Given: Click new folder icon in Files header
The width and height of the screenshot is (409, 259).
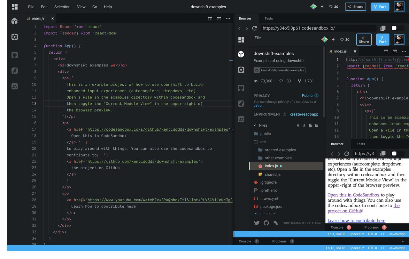Looking at the screenshot, I should click(x=316, y=126).
